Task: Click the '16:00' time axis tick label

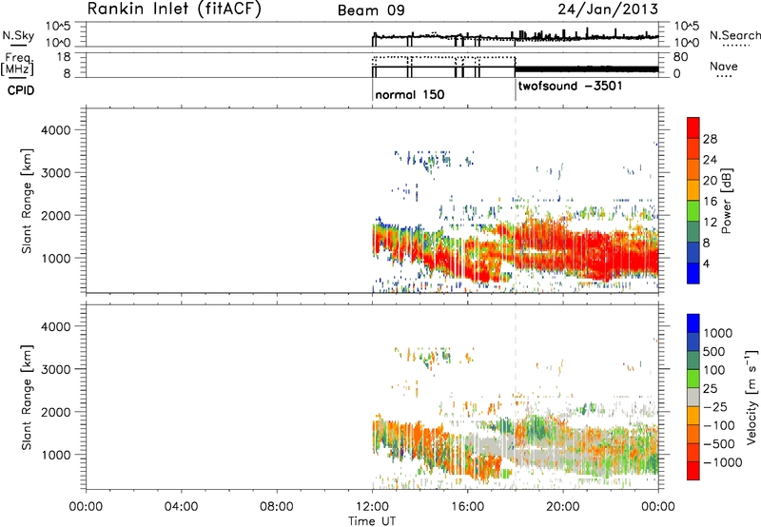Action: tap(467, 507)
